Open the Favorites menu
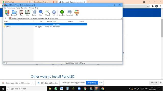 [x=24, y=8]
